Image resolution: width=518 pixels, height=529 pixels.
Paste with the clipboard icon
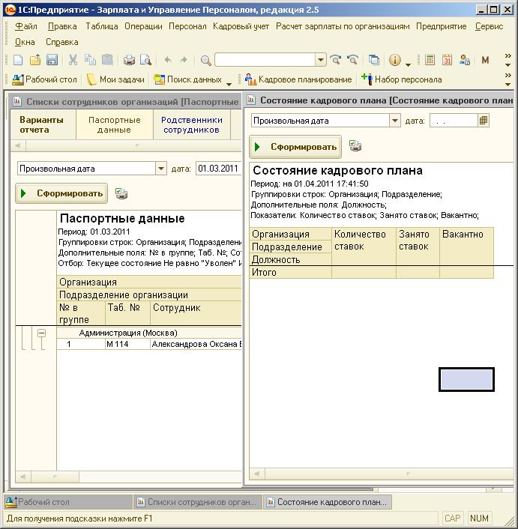(x=107, y=61)
